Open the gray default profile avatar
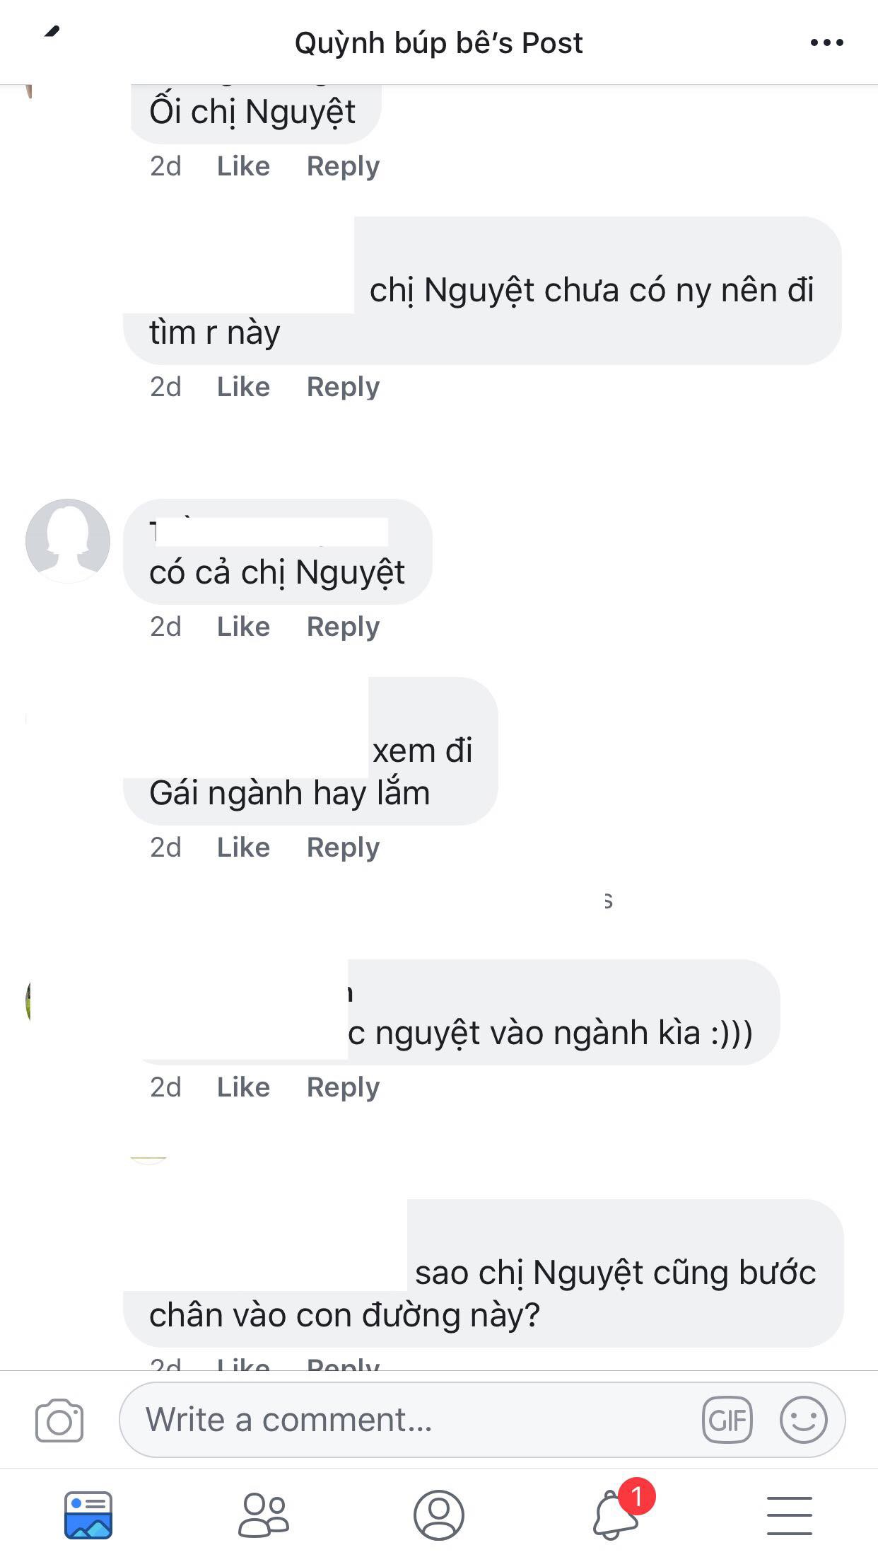This screenshot has height=1562, width=878. [x=68, y=541]
